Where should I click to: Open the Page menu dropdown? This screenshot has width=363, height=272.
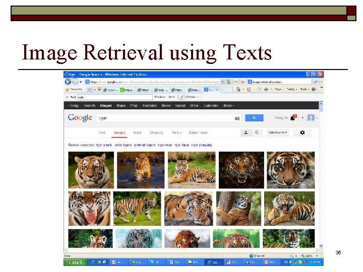(x=279, y=89)
